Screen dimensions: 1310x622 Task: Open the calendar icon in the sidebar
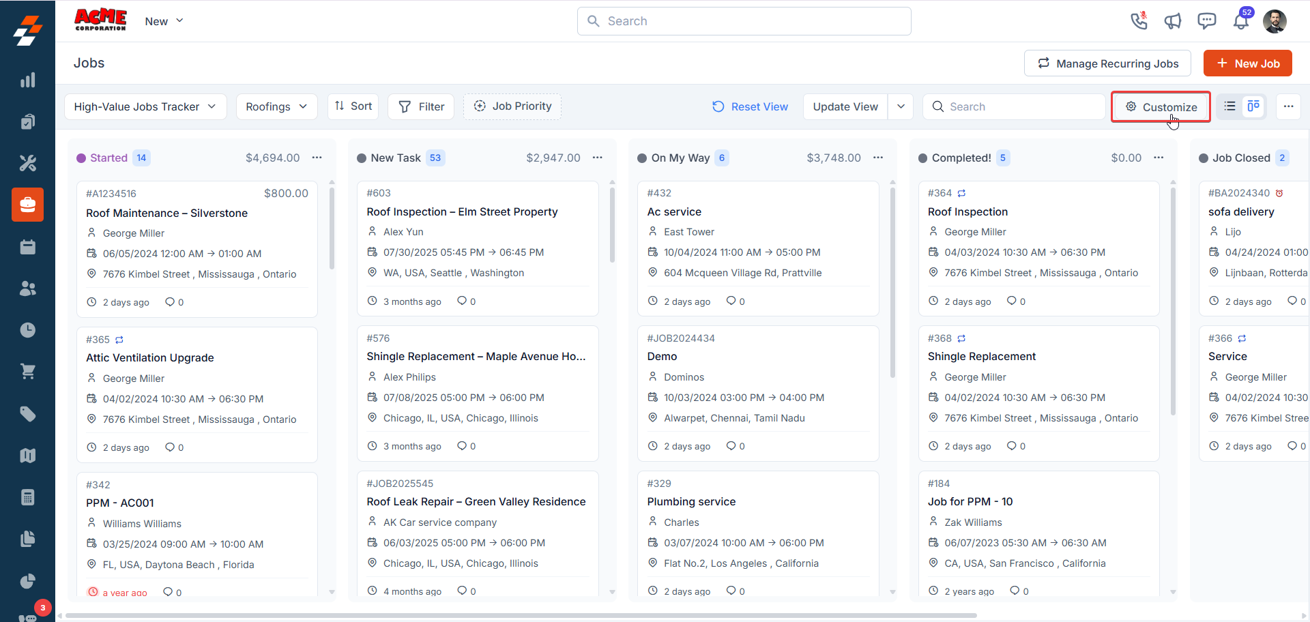(x=28, y=246)
